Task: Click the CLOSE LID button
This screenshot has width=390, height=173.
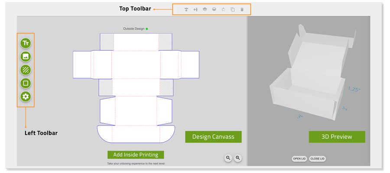Action: pos(317,159)
